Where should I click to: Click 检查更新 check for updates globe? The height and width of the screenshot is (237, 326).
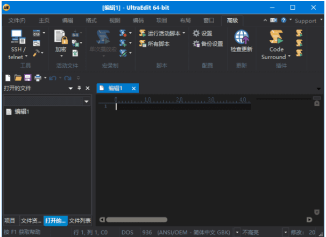tap(242, 41)
